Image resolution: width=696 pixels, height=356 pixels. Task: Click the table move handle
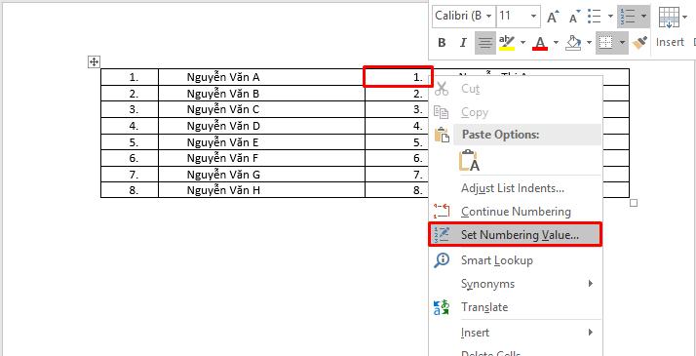[95, 62]
